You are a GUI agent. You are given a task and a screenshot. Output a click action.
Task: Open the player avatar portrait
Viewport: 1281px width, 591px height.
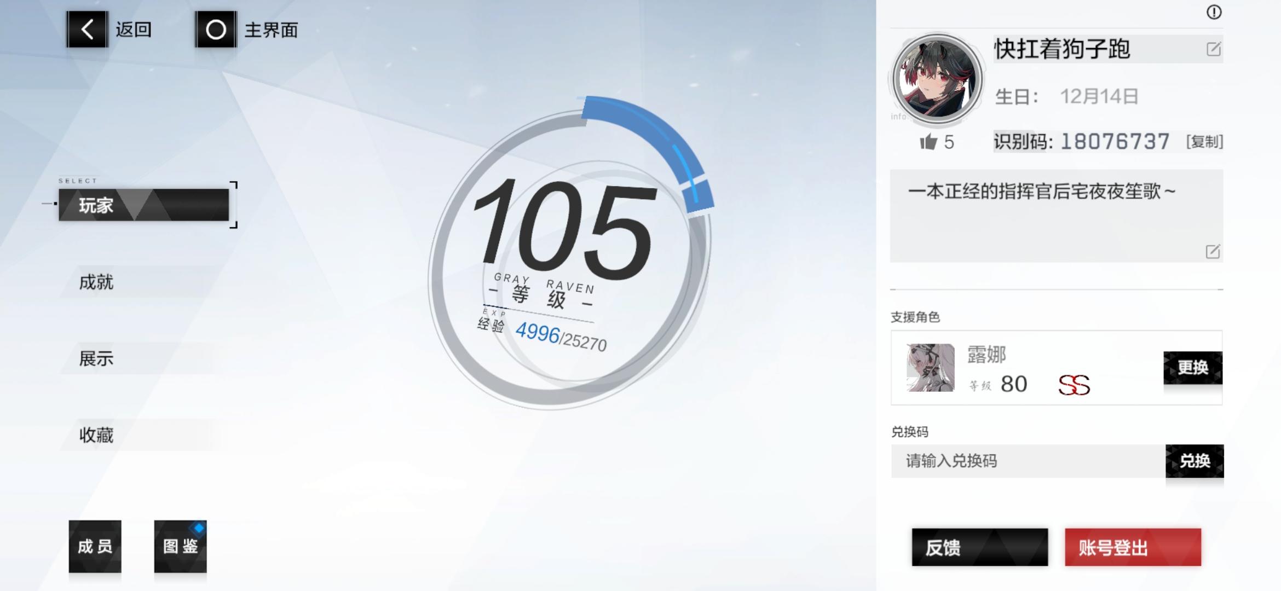point(937,79)
